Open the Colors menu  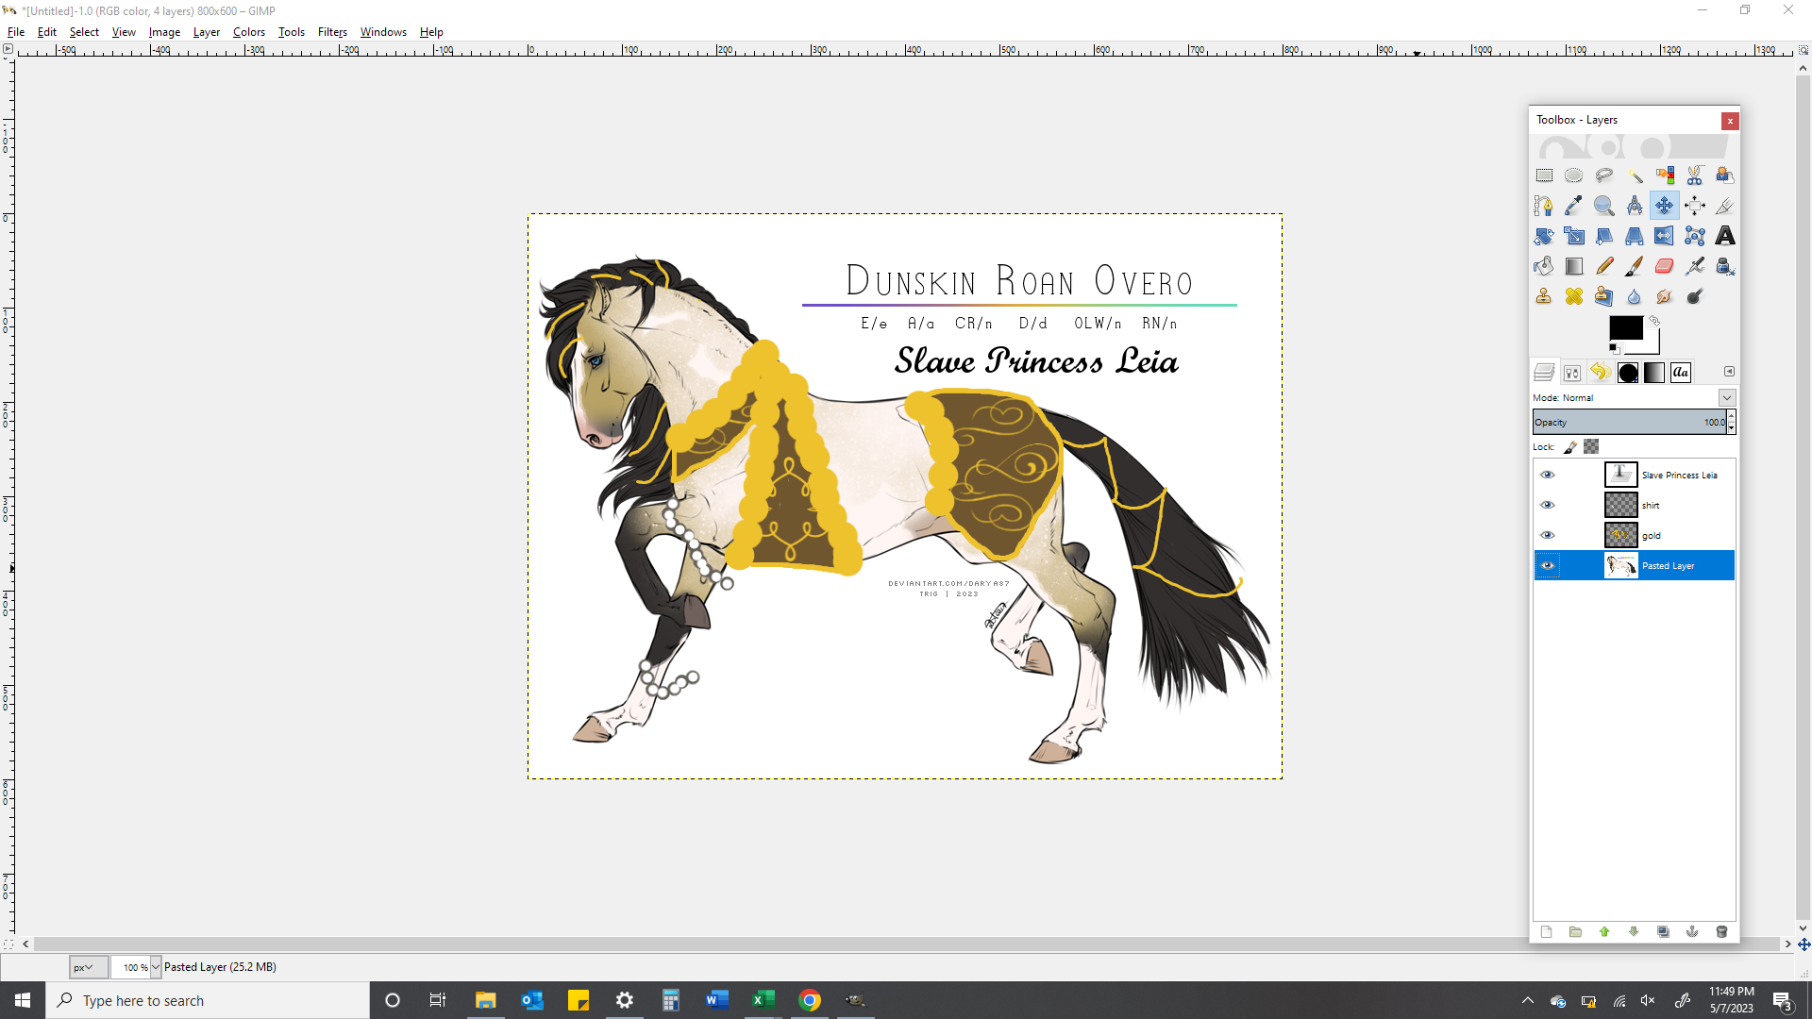click(249, 32)
